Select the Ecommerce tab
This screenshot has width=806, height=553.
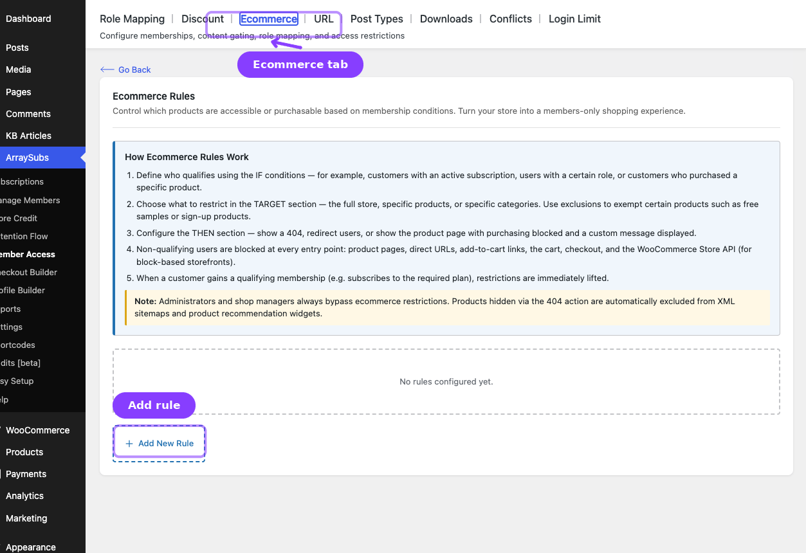click(x=269, y=19)
